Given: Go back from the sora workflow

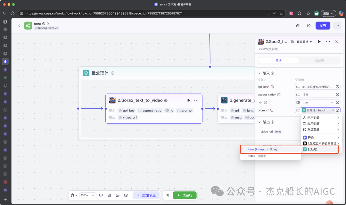Looking at the screenshot, I should click(19, 26).
